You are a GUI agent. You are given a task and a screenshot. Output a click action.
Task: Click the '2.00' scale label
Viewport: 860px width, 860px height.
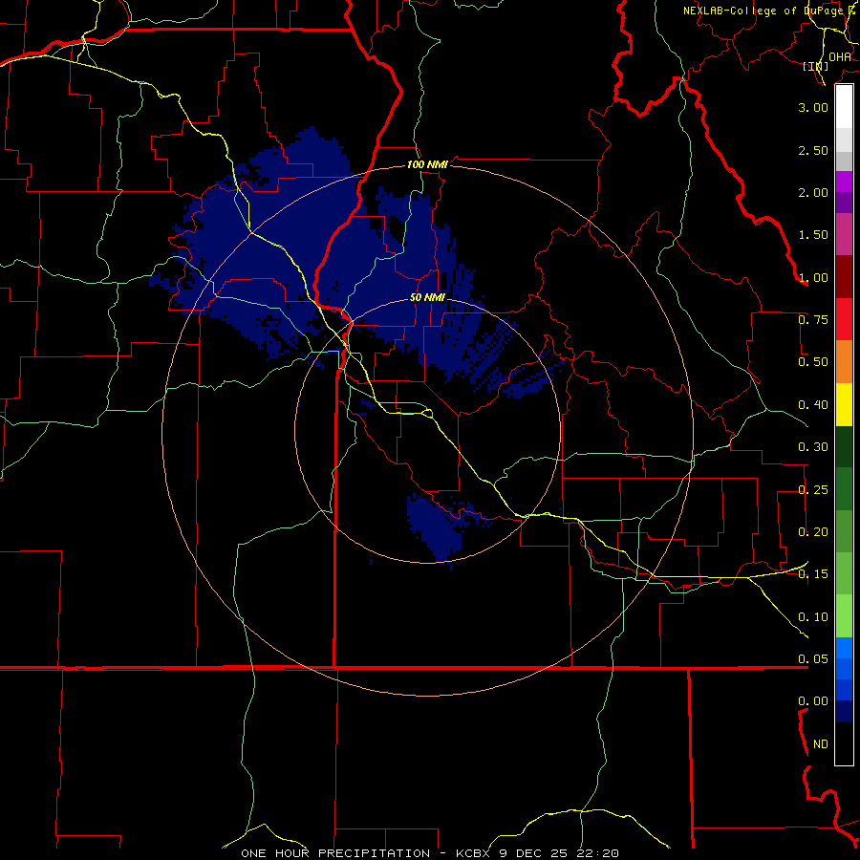pos(813,192)
